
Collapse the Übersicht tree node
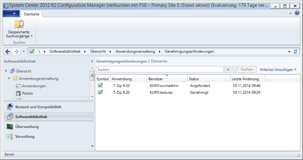(x=6, y=71)
